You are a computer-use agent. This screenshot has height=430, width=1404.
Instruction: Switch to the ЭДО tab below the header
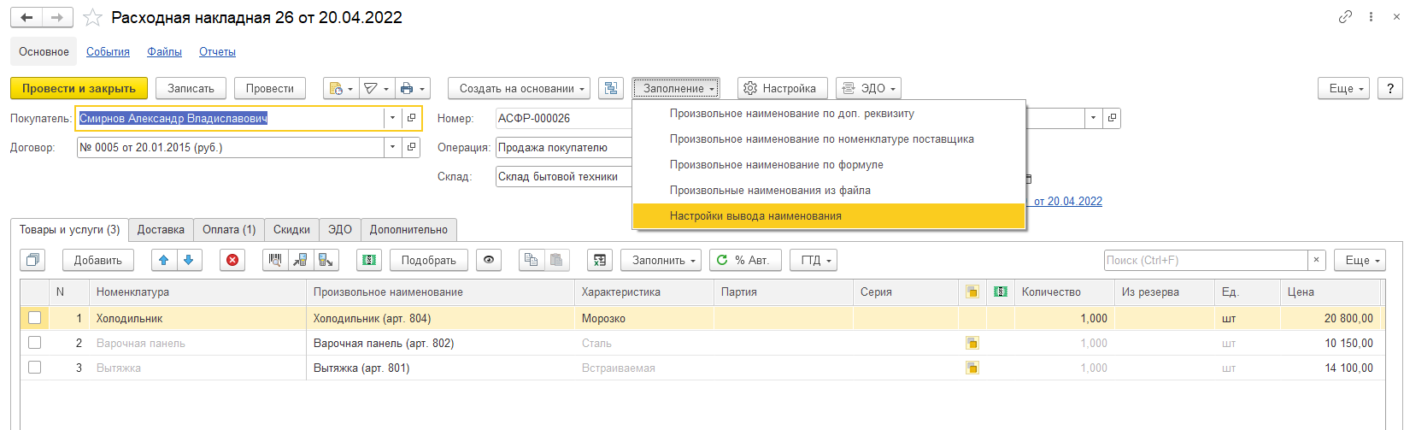coord(340,229)
